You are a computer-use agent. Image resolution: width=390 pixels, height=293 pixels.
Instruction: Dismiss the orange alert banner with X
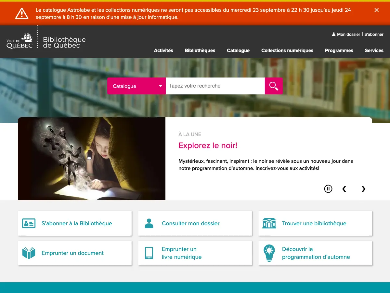pos(377,10)
